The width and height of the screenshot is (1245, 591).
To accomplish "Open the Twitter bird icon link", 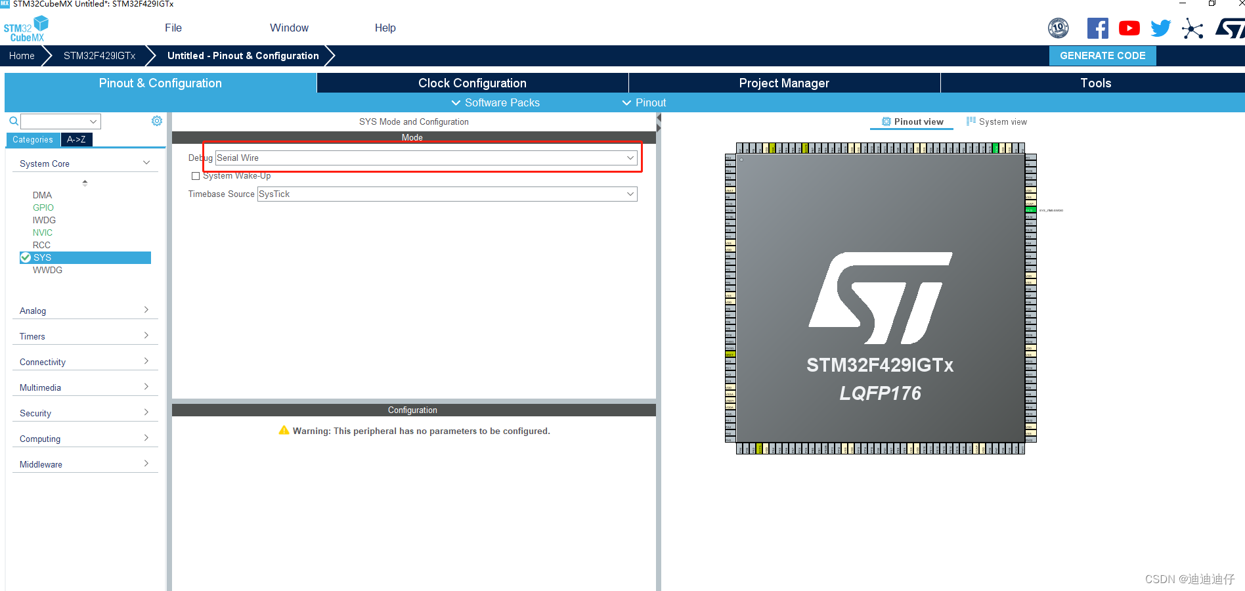I will 1160,28.
